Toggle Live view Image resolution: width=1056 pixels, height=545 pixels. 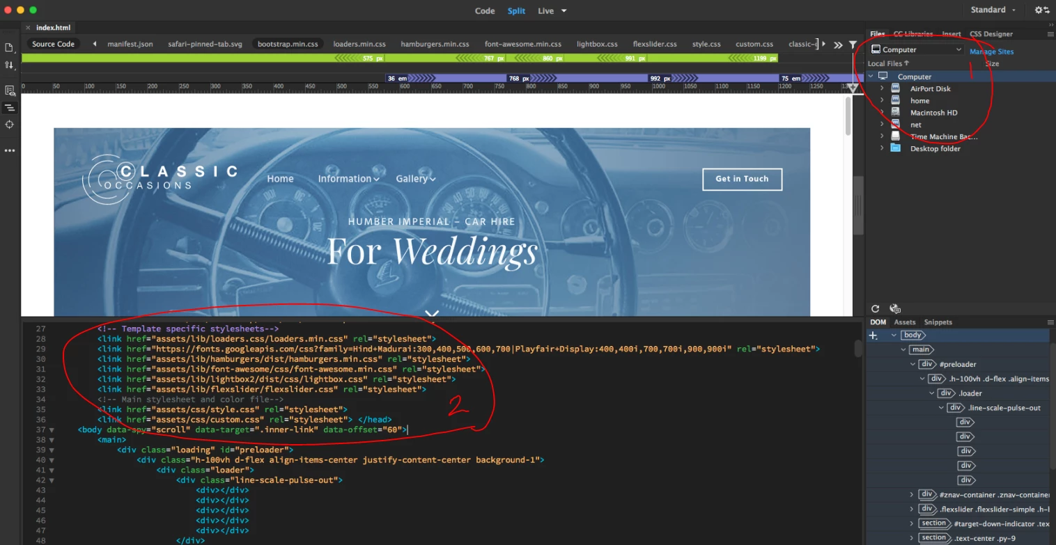click(x=545, y=10)
